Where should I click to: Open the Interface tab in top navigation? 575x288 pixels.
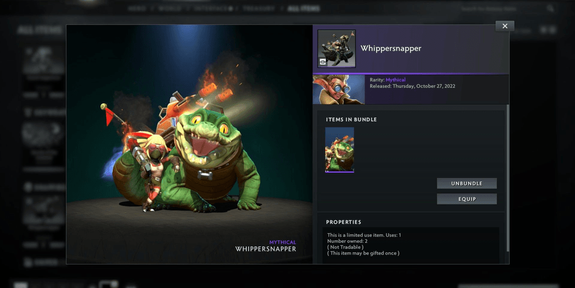212,9
